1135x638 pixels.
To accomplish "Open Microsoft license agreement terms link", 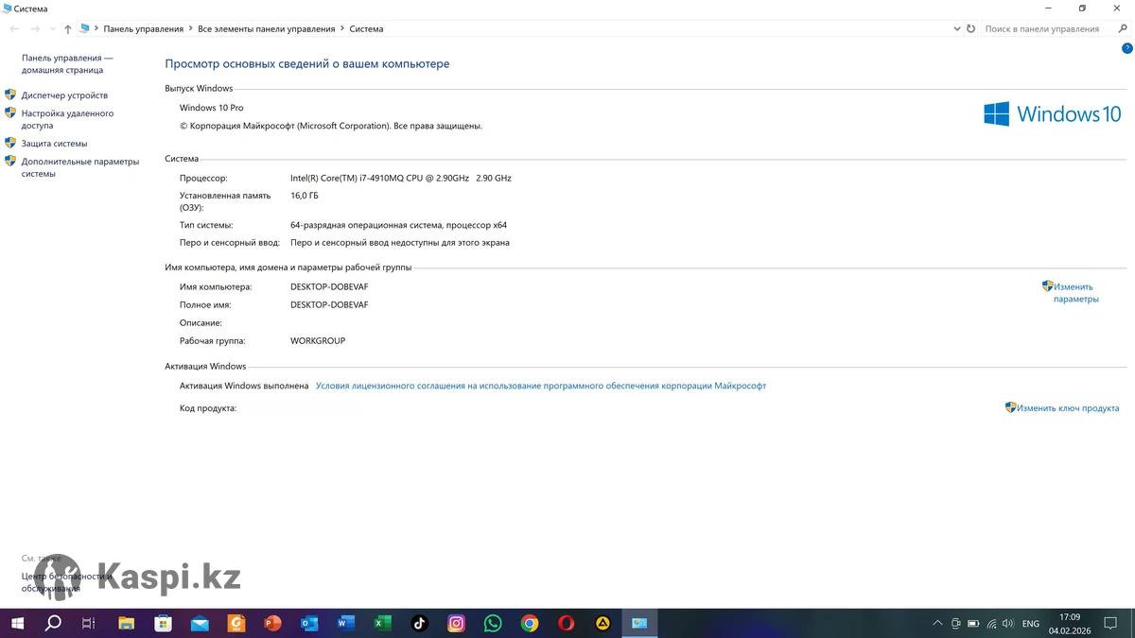I will click(x=540, y=386).
